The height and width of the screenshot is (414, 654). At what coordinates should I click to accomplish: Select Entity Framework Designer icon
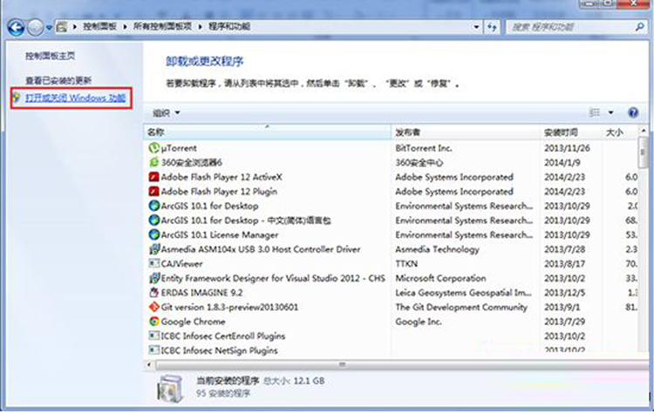(x=153, y=278)
